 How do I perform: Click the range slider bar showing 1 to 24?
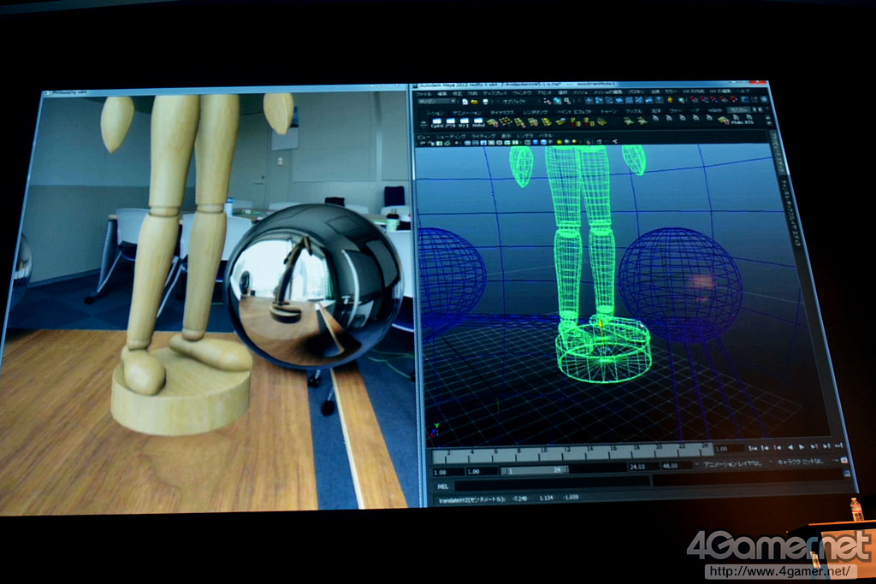click(534, 470)
